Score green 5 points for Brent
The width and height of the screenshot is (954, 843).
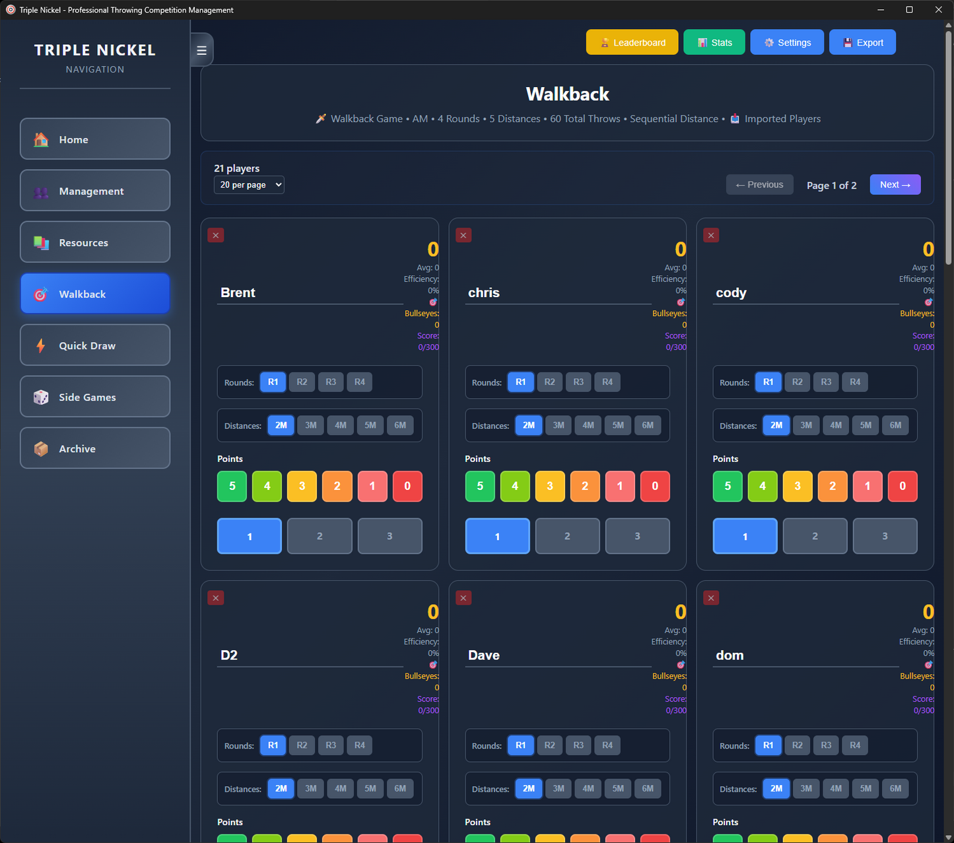click(232, 486)
